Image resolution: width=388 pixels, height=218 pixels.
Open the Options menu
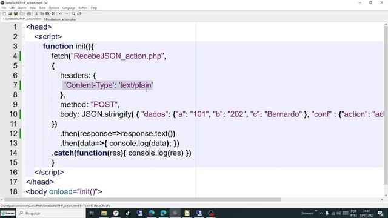click(x=54, y=8)
